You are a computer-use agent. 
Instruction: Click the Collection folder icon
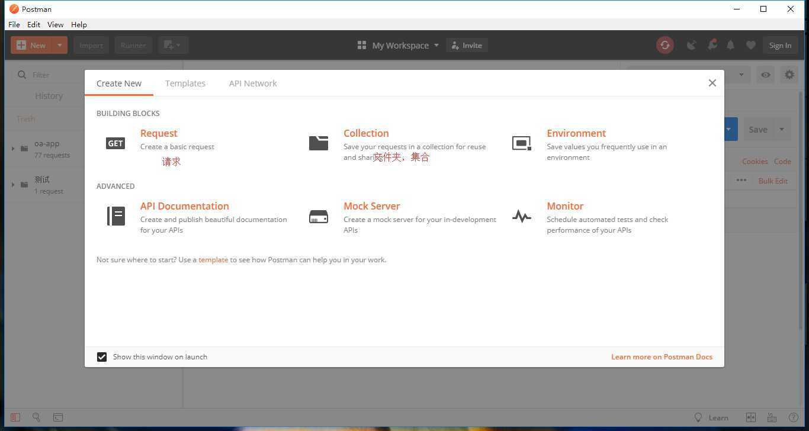(x=319, y=143)
